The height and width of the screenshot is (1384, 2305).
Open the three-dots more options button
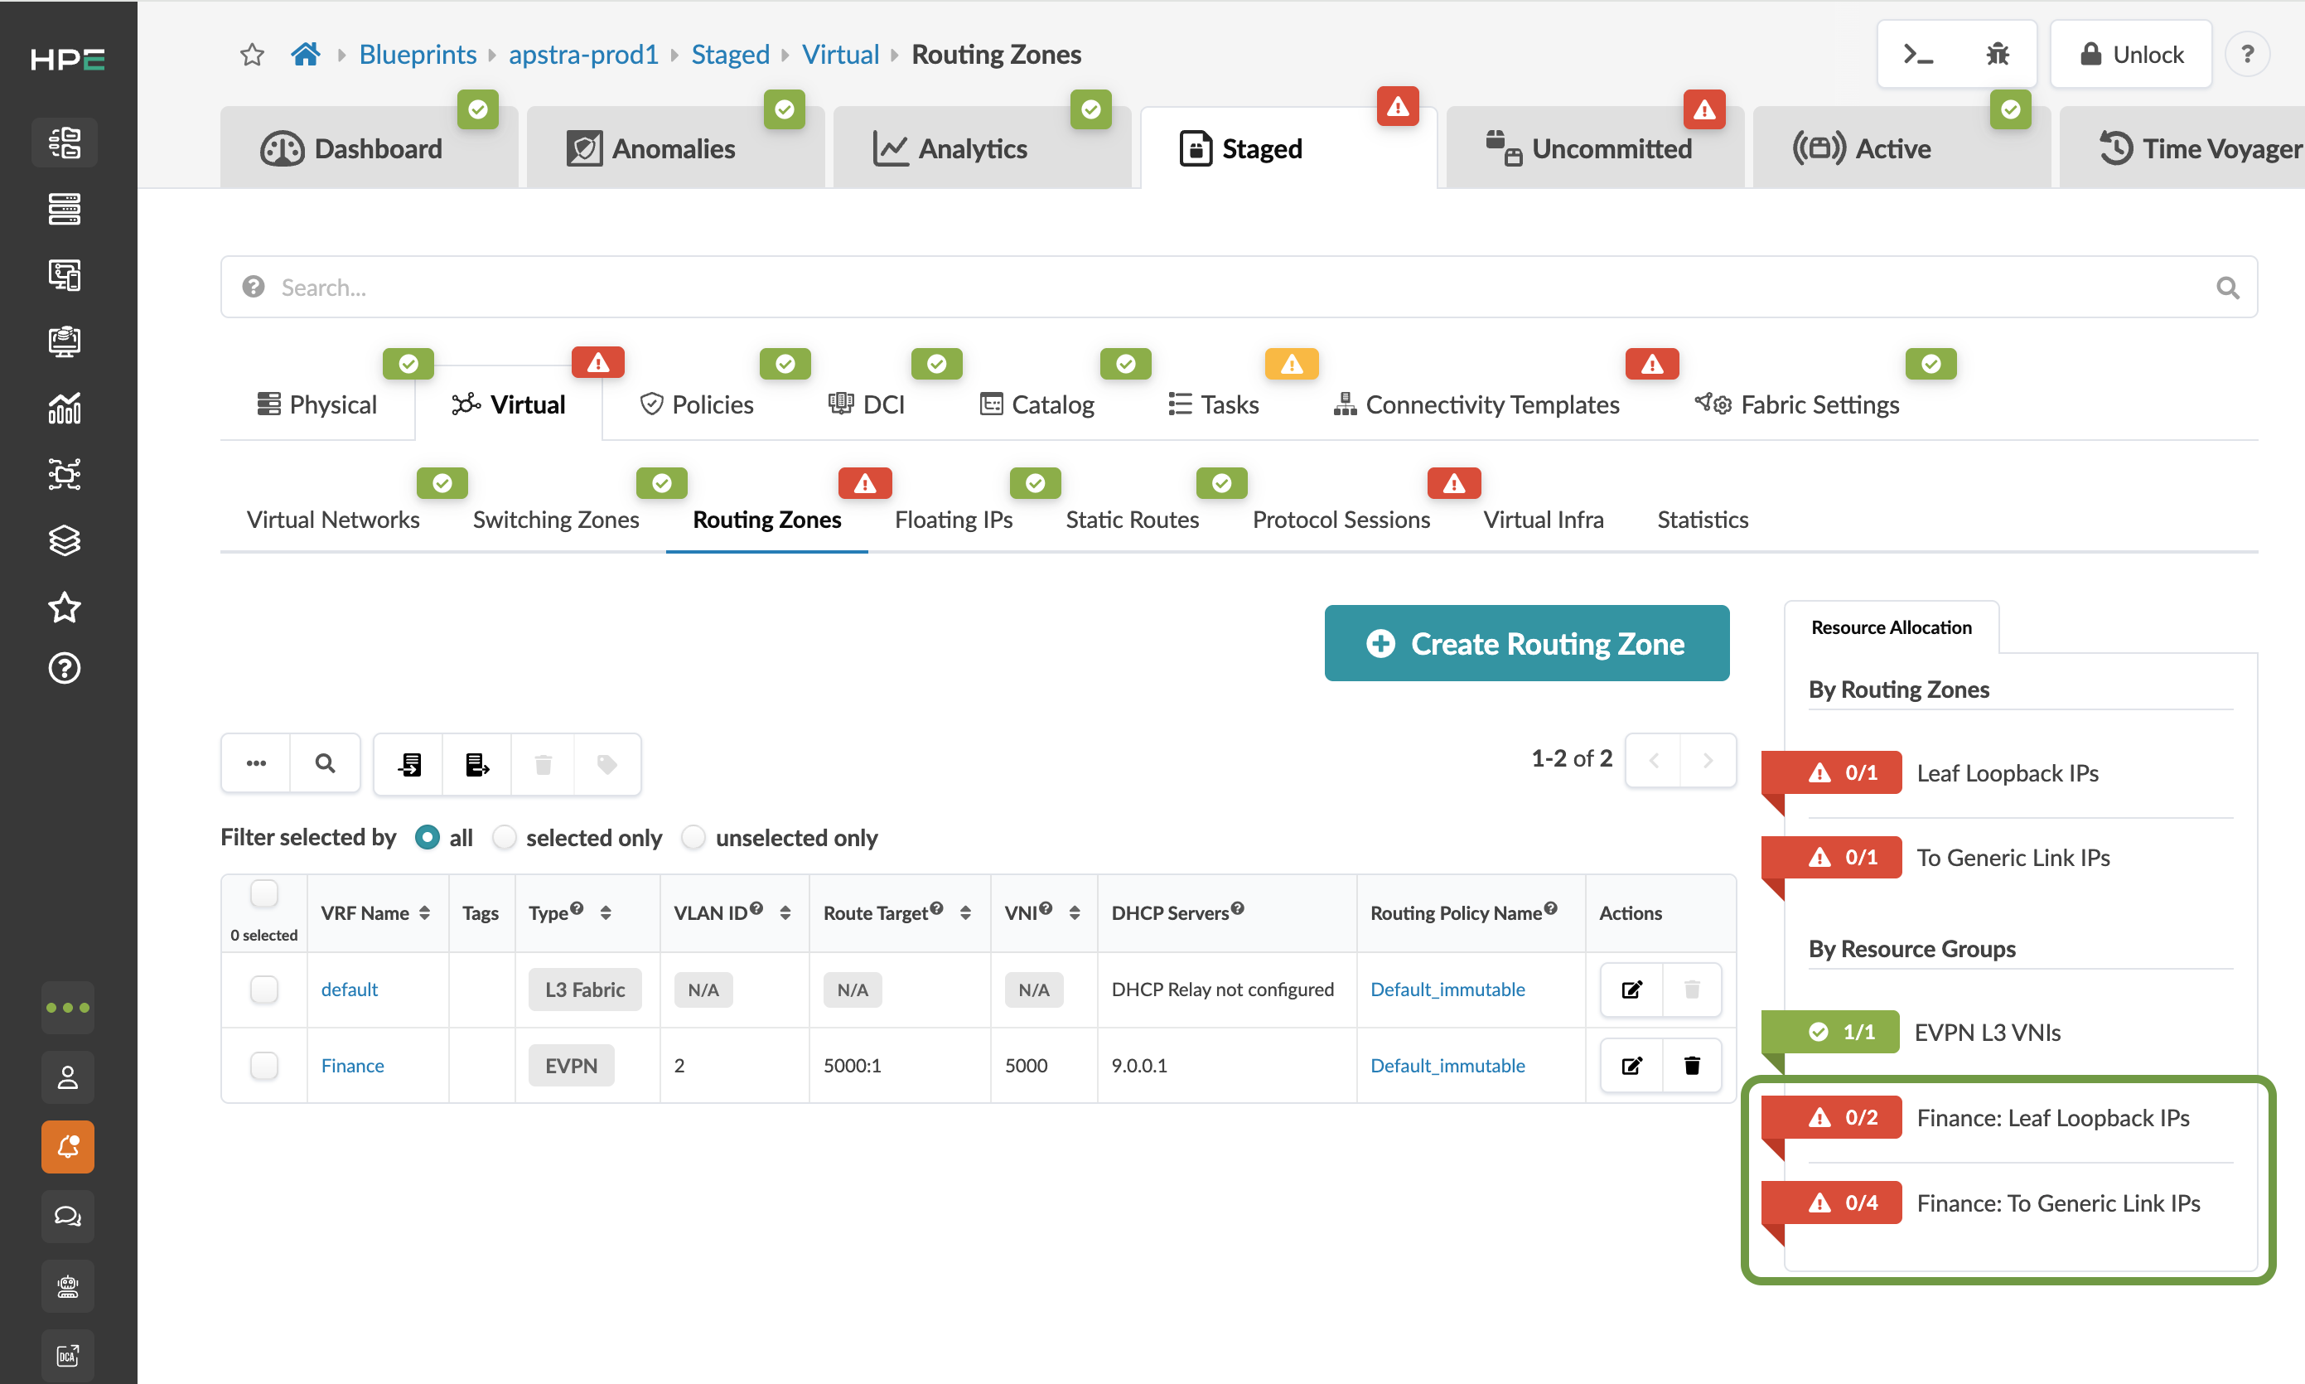[x=256, y=764]
